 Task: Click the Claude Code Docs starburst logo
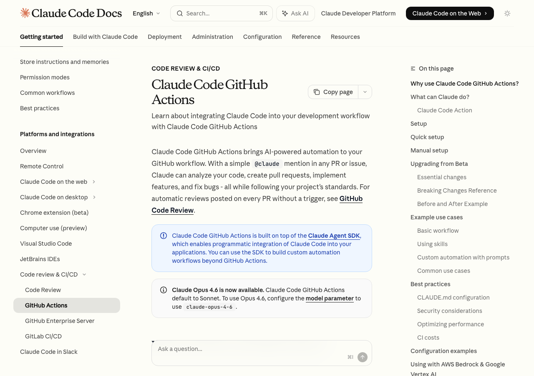pos(25,13)
